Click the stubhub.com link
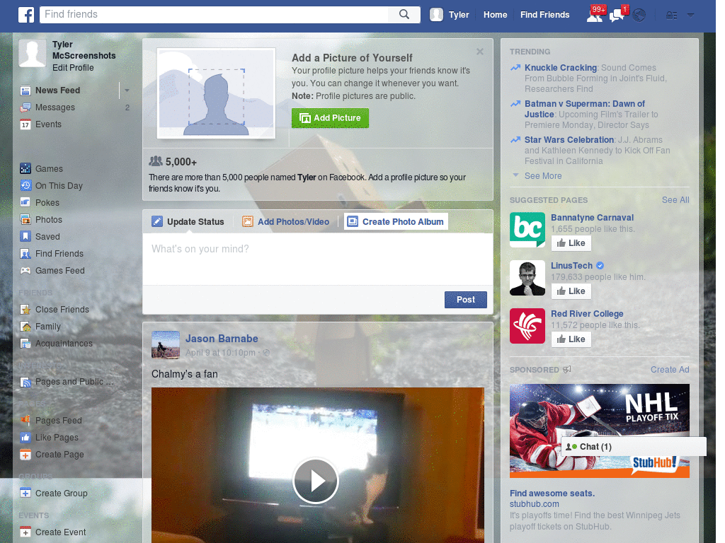Image resolution: width=725 pixels, height=543 pixels. pos(534,504)
